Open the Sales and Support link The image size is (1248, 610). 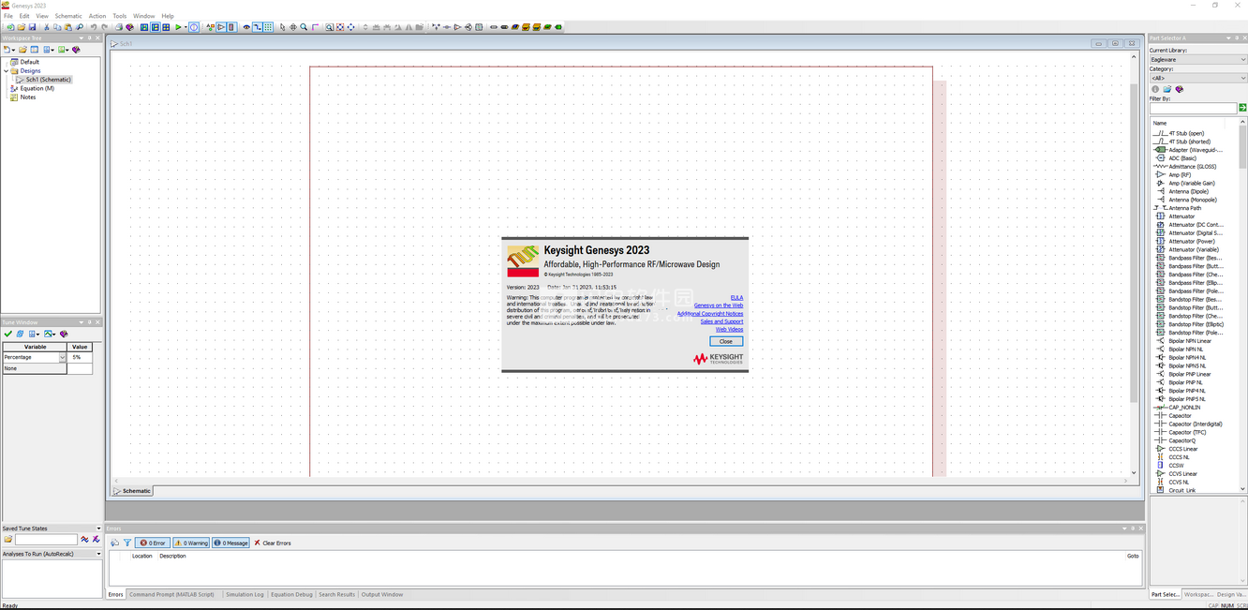coord(721,321)
